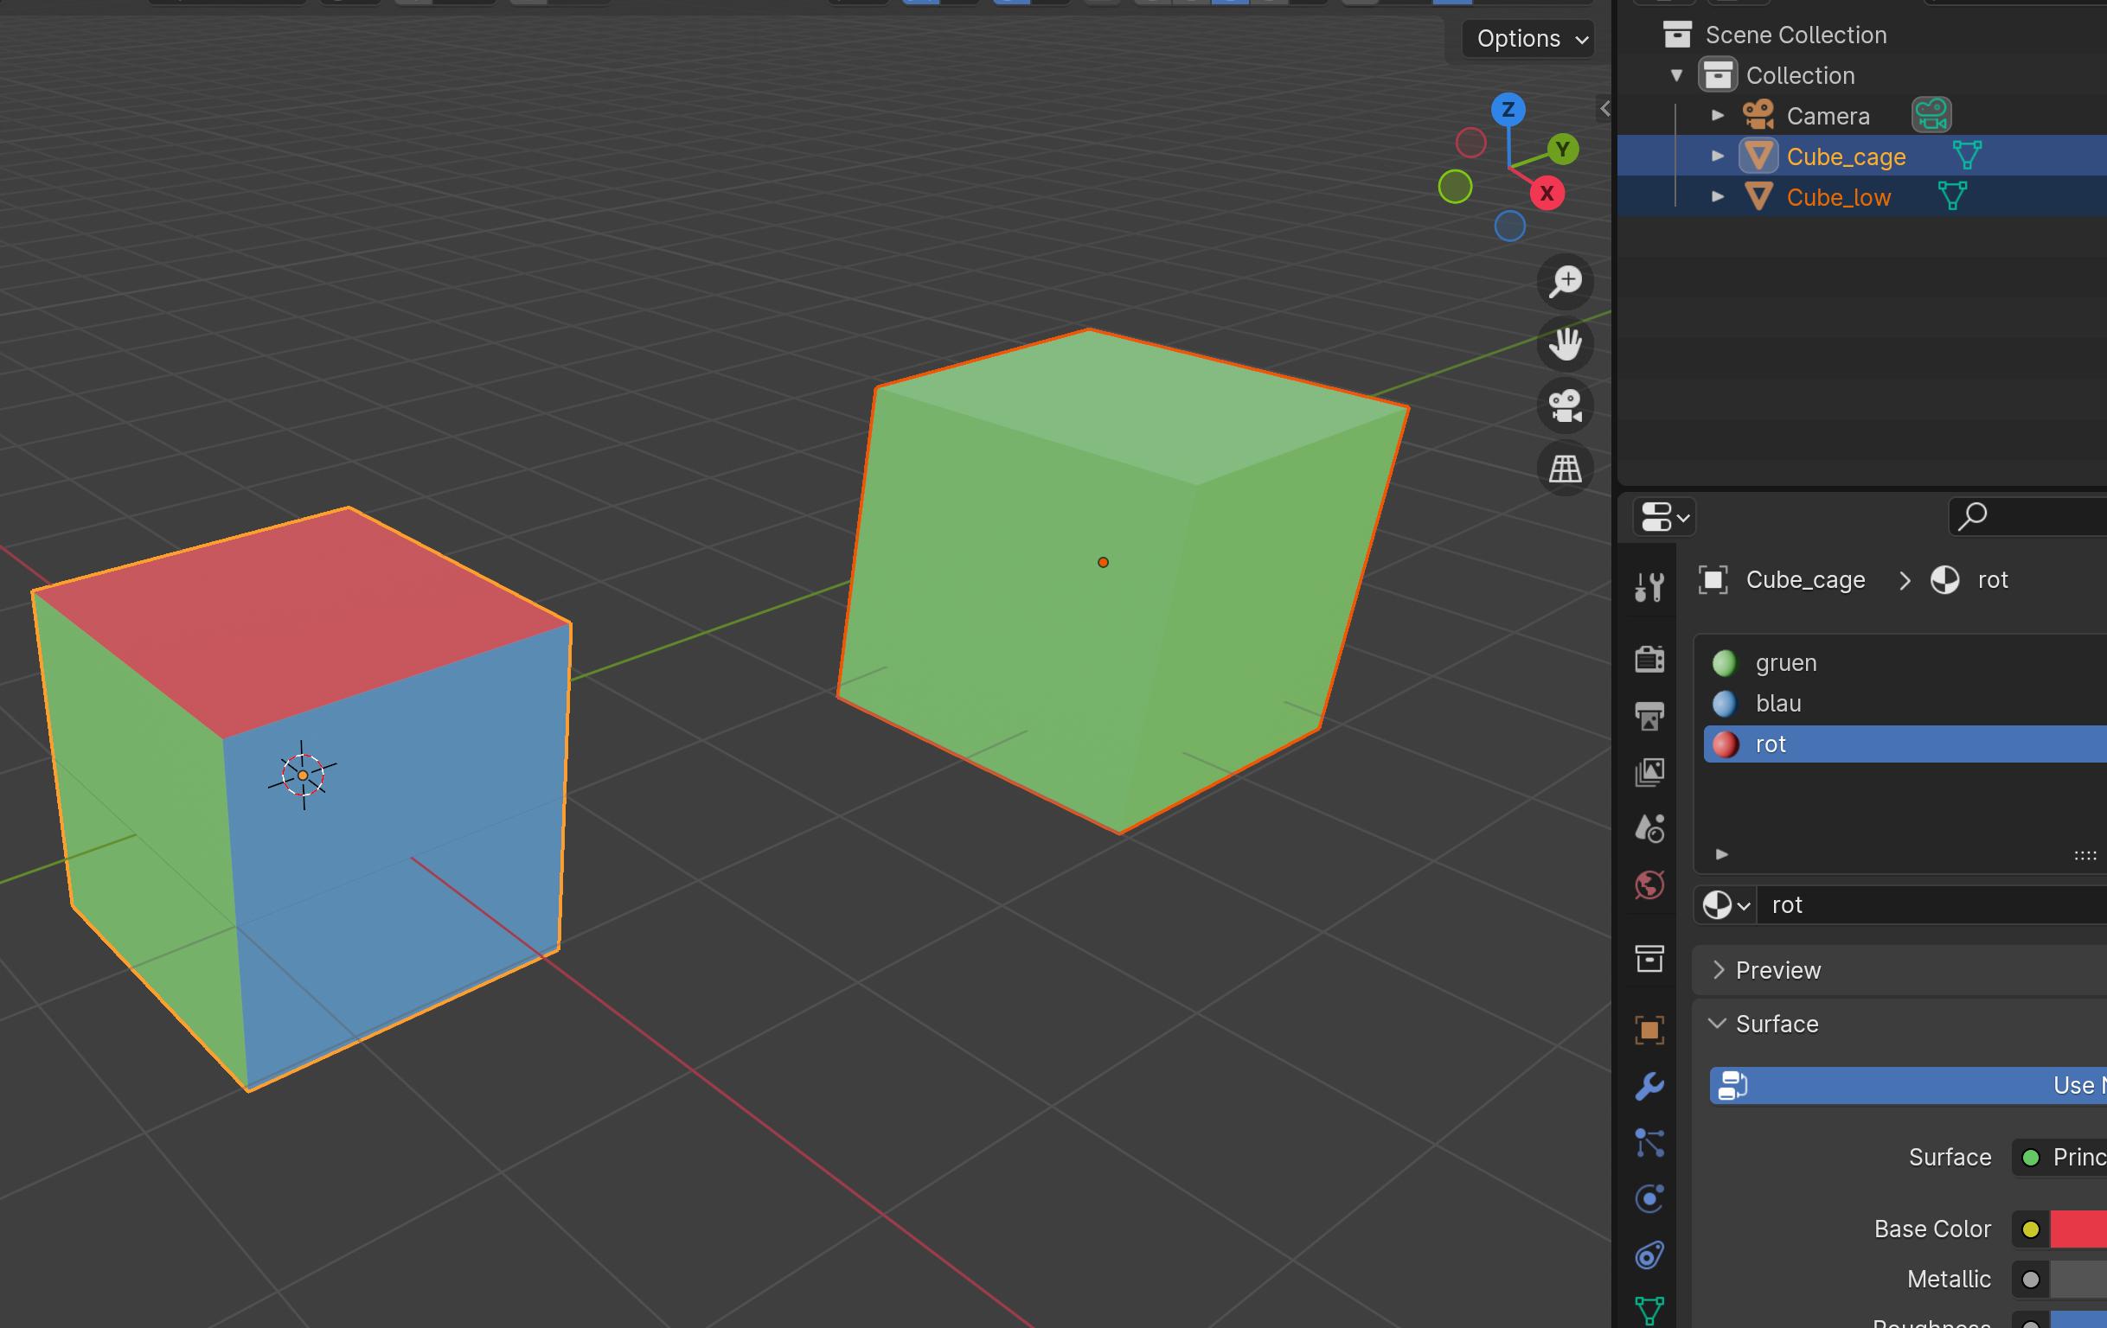Expand the Cube_cage tree item
This screenshot has width=2107, height=1328.
click(1717, 156)
